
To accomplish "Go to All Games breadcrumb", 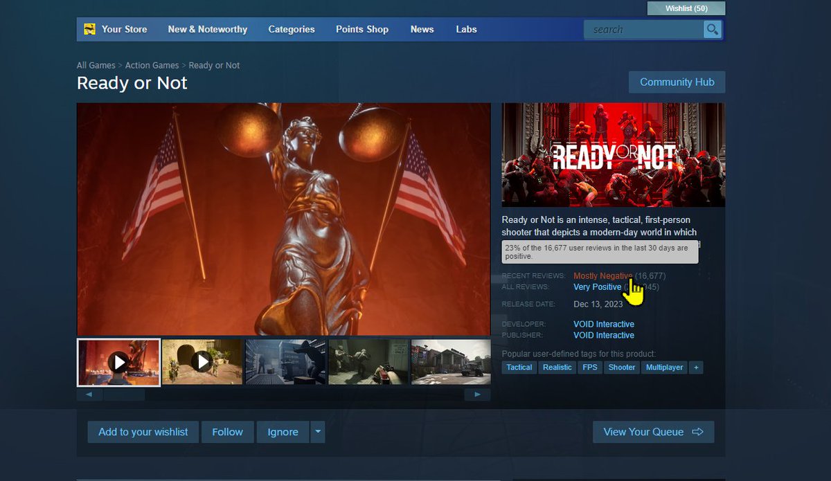I will pyautogui.click(x=96, y=65).
